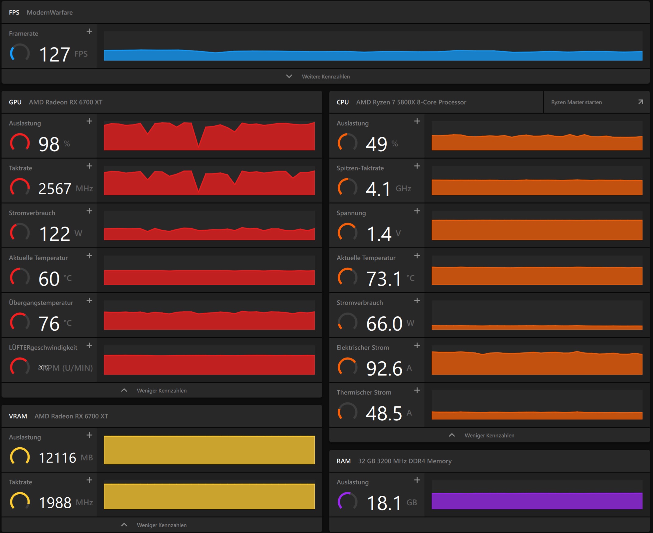Click the plus icon for RAM Auslastung
The width and height of the screenshot is (653, 533).
(x=417, y=480)
